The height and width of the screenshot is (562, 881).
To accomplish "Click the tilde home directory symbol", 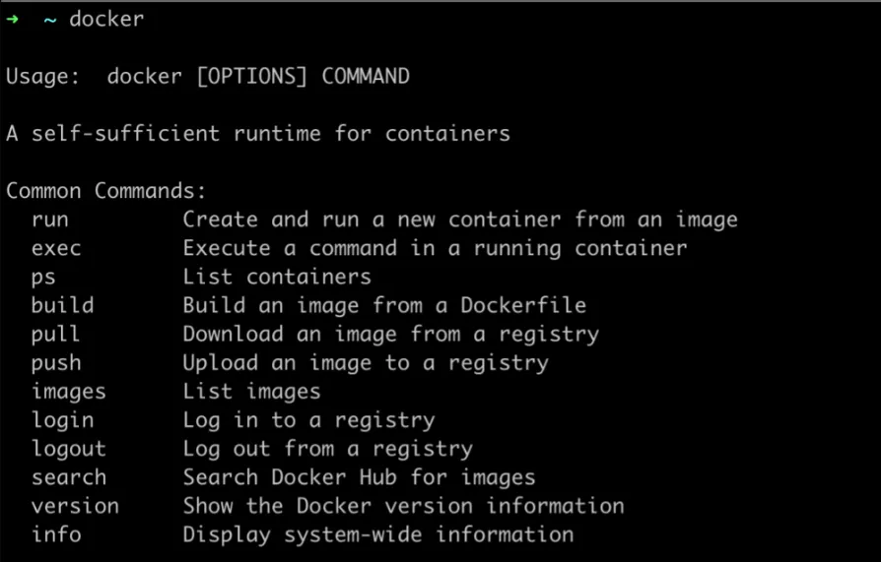I will coord(49,20).
